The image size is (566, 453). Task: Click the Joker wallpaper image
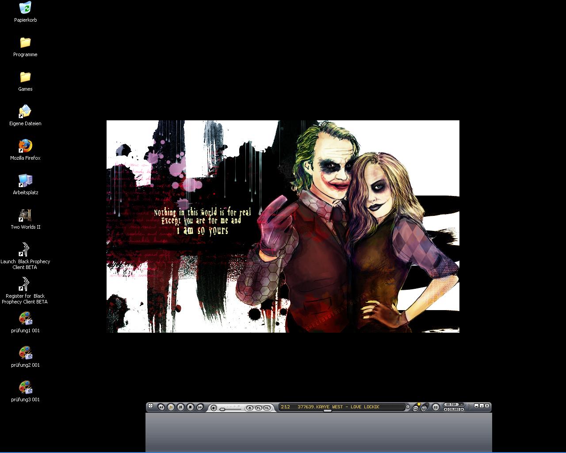283,226
